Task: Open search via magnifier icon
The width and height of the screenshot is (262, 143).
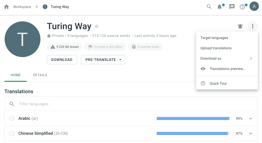Action: 209,7
